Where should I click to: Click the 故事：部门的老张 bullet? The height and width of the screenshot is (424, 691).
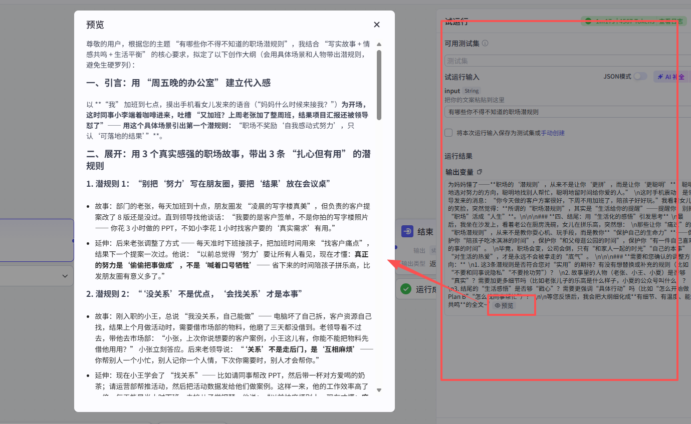[233, 217]
